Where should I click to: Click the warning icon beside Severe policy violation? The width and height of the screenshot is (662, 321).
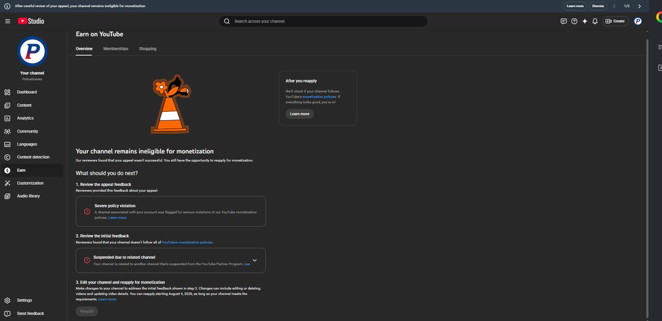(87, 211)
